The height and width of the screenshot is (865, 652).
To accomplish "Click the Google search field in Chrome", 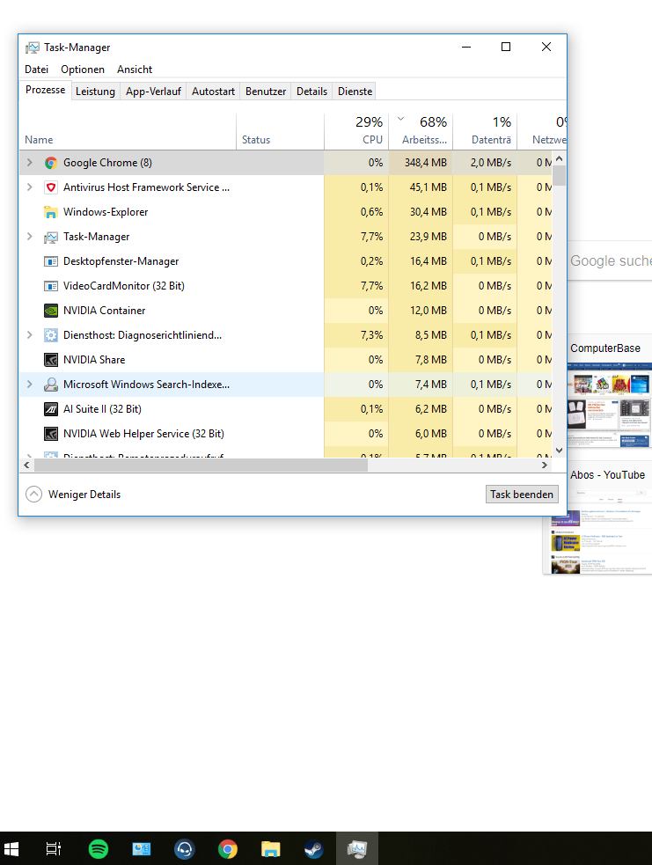I will point(610,260).
